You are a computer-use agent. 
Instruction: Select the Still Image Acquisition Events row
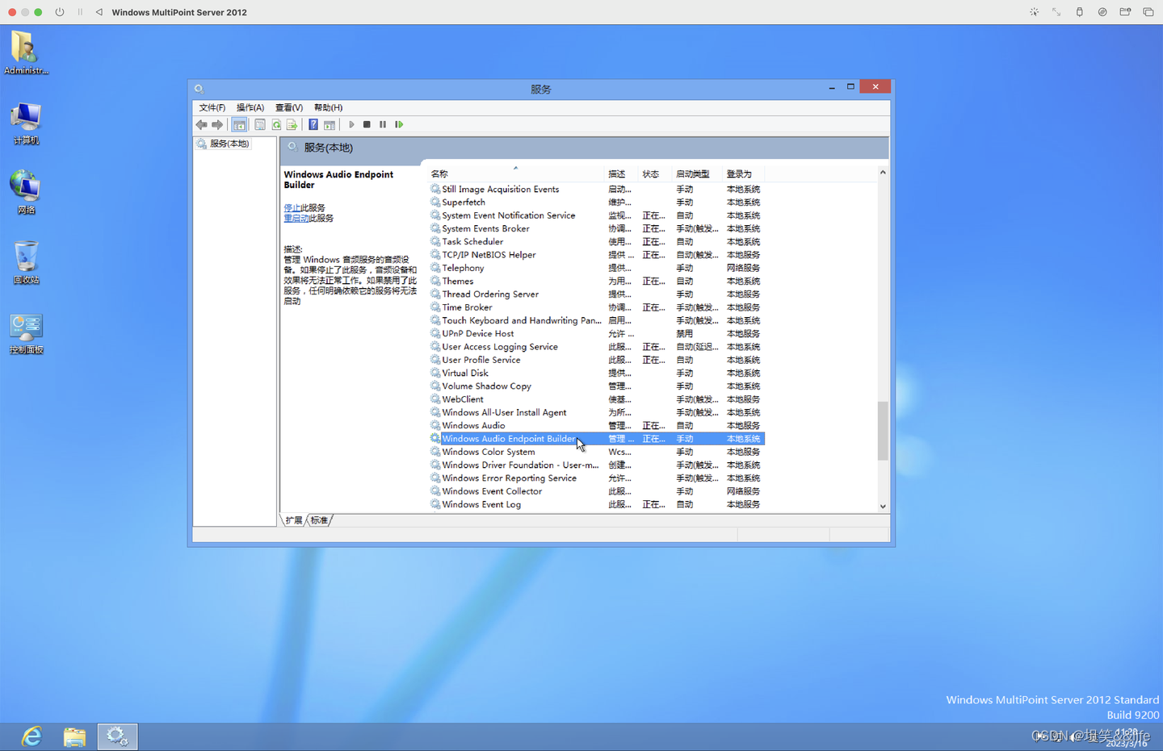tap(597, 190)
